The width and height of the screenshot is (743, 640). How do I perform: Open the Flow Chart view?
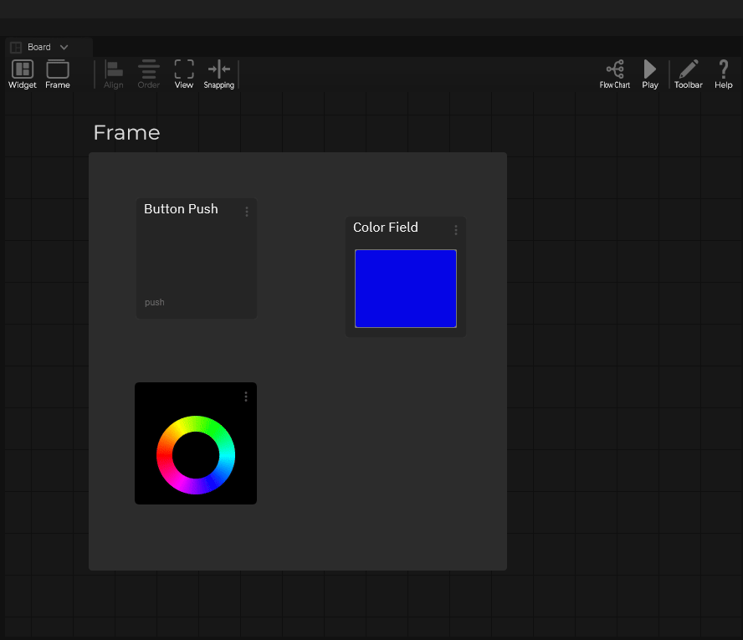pos(615,74)
